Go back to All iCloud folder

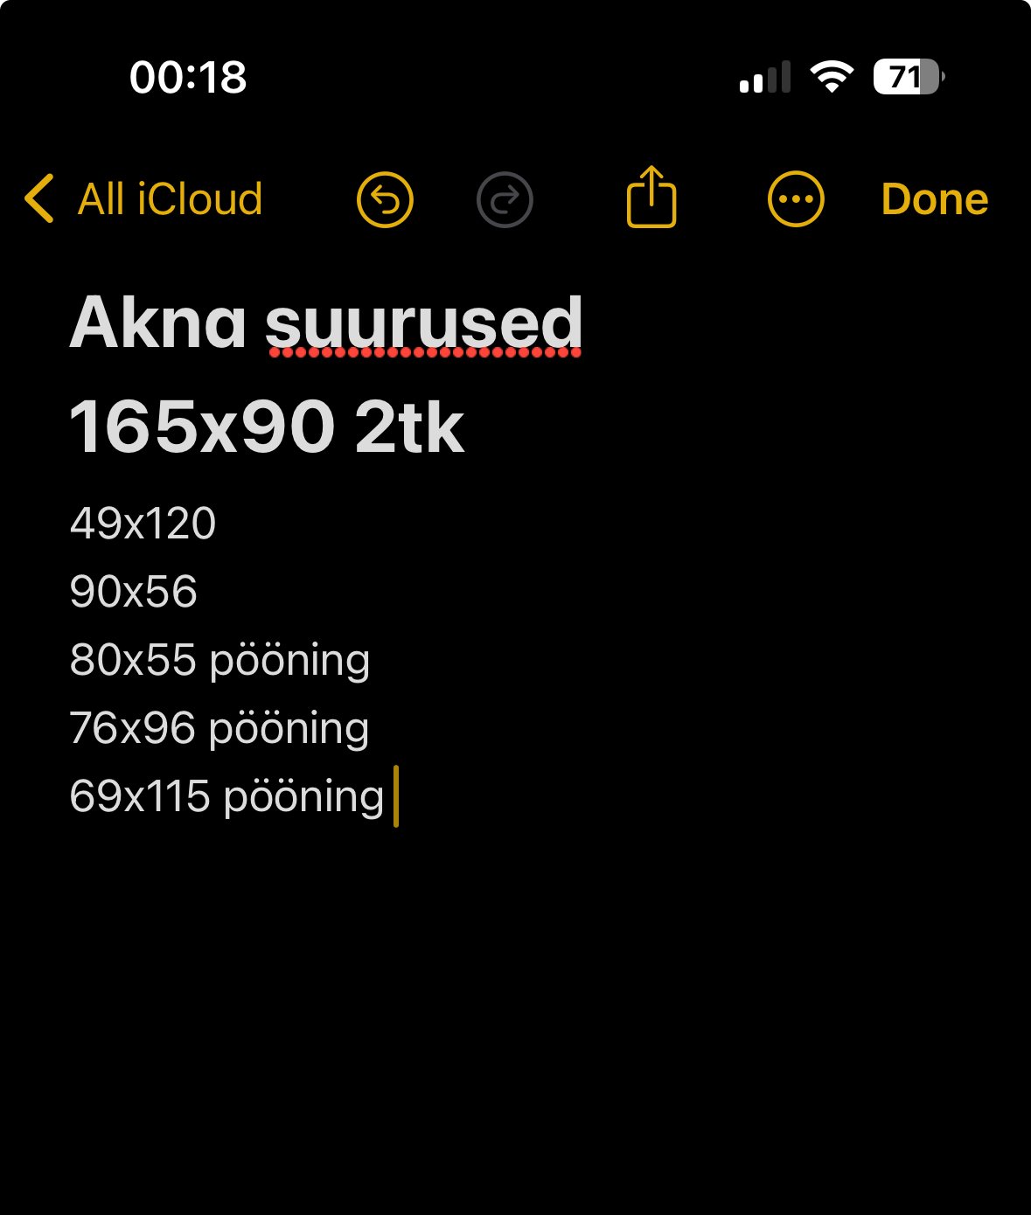pyautogui.click(x=170, y=199)
